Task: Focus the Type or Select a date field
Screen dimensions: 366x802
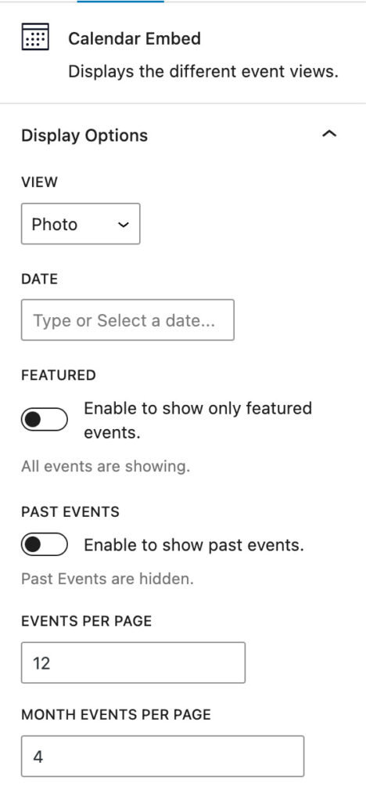Action: click(x=127, y=320)
